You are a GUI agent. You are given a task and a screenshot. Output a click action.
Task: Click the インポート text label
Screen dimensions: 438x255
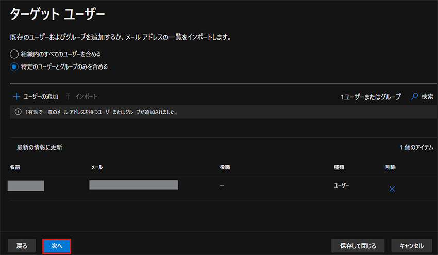[x=86, y=97]
